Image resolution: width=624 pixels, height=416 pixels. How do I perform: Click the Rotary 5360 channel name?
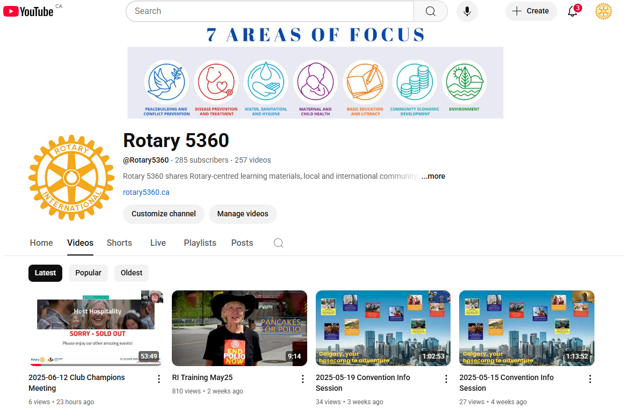(x=176, y=141)
